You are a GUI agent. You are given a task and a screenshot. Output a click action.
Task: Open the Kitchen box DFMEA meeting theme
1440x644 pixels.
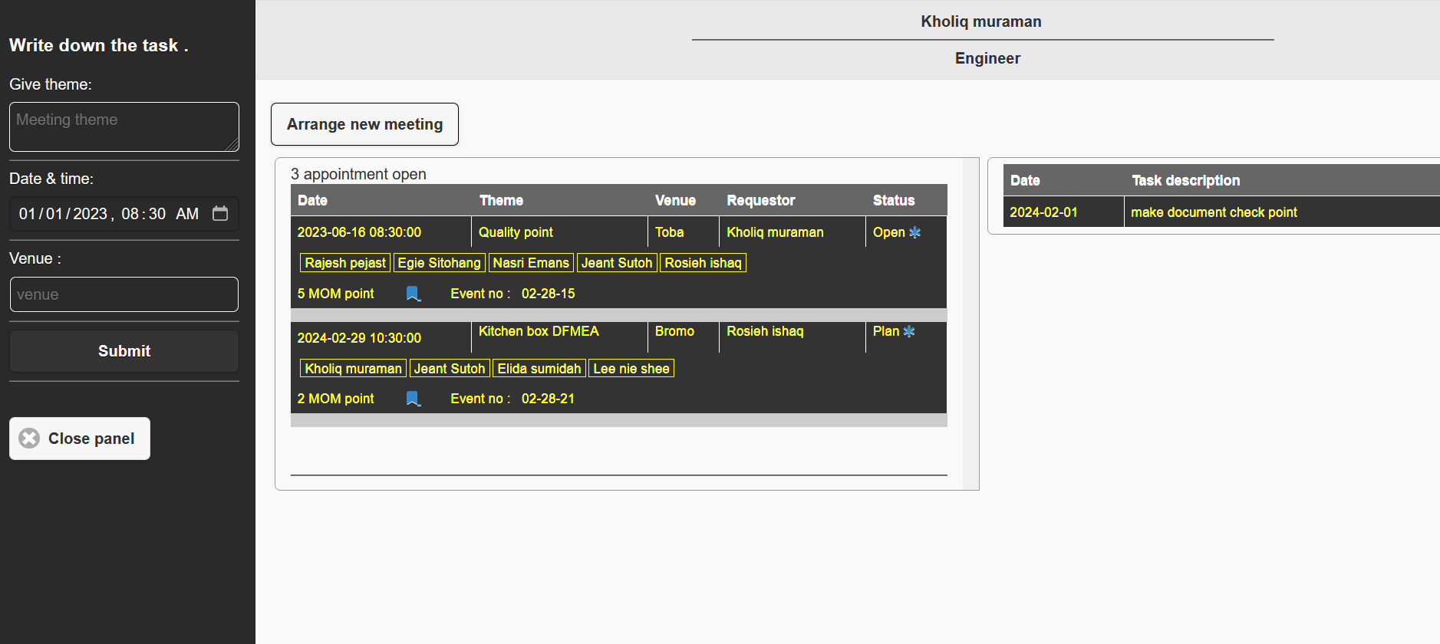[x=539, y=331]
